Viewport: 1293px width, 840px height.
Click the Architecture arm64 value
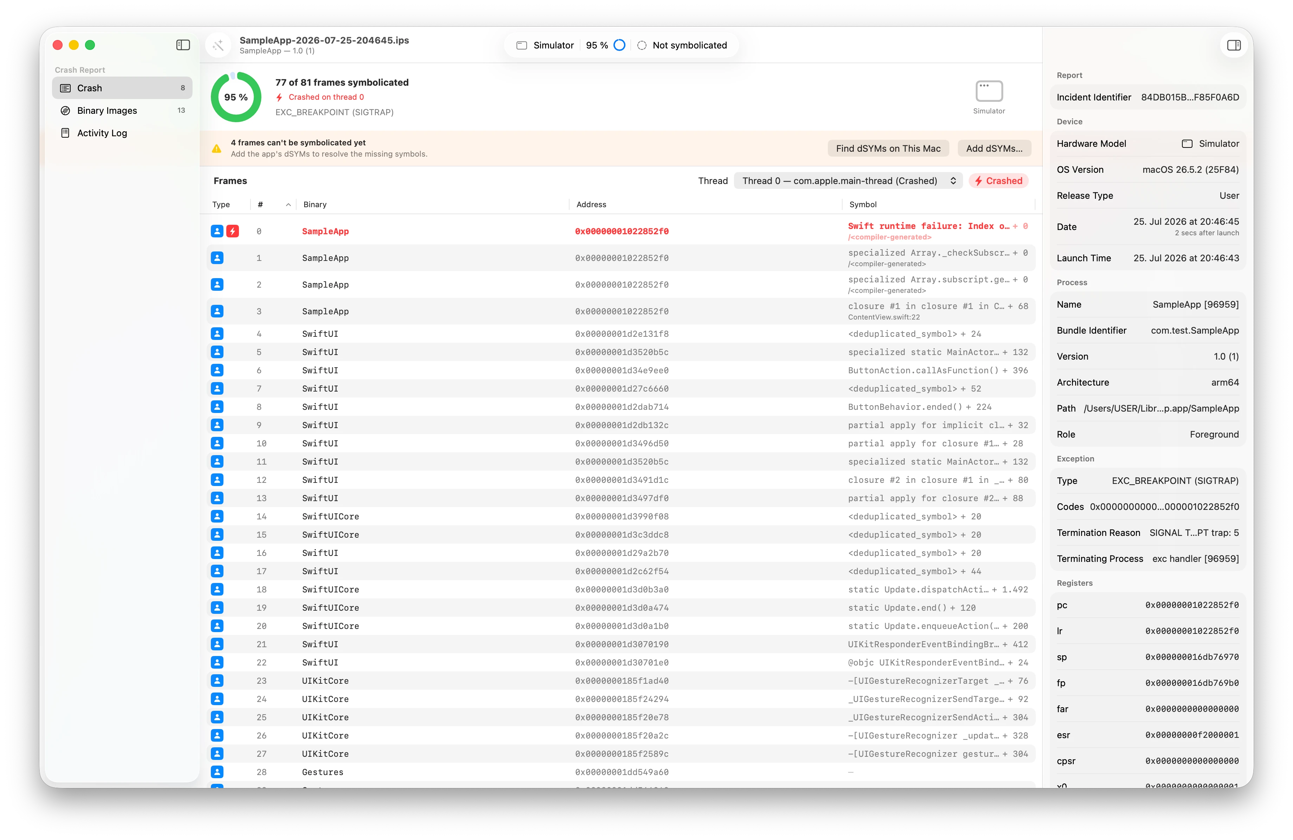point(1225,382)
